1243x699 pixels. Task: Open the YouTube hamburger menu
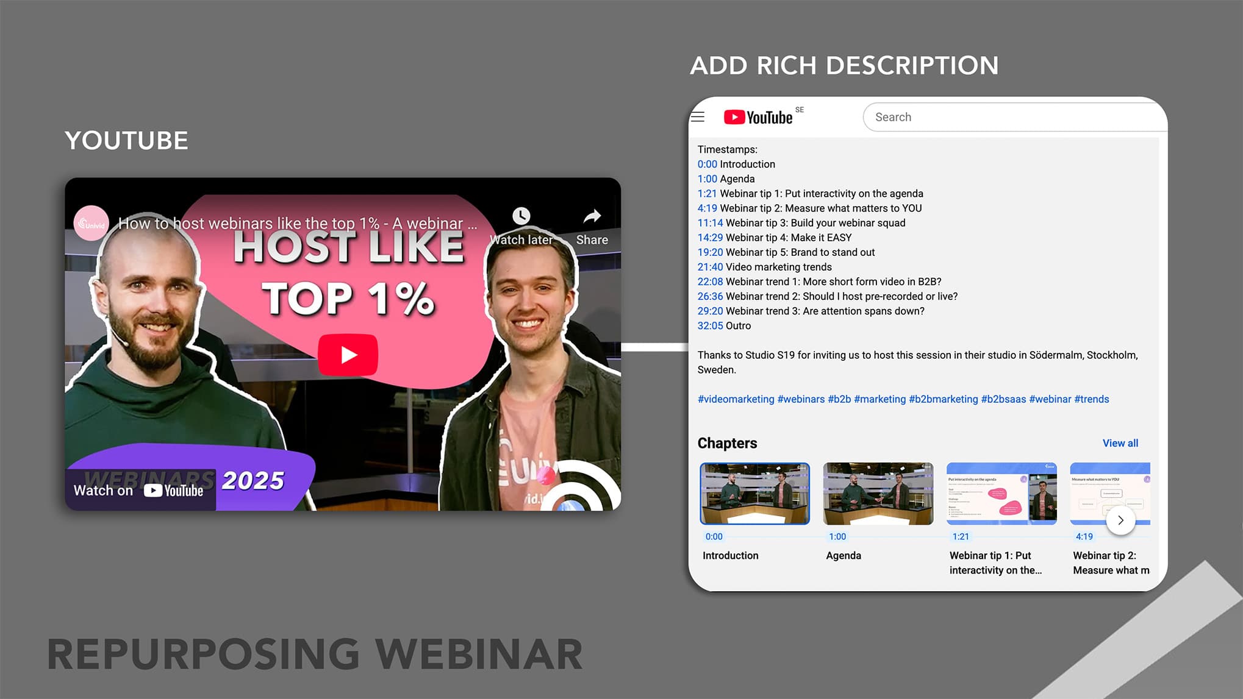click(x=698, y=117)
